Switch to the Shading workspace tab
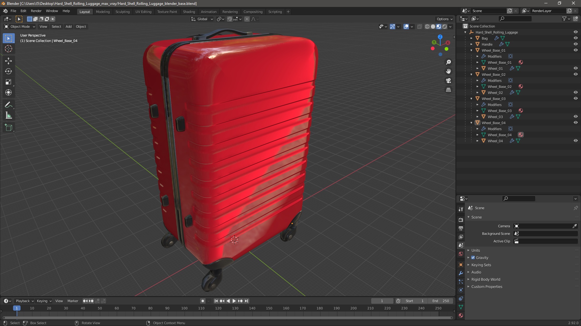581x326 pixels. coord(189,11)
